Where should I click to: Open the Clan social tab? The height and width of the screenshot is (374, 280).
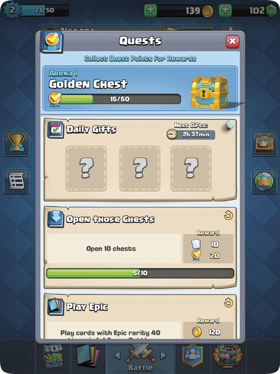193,356
